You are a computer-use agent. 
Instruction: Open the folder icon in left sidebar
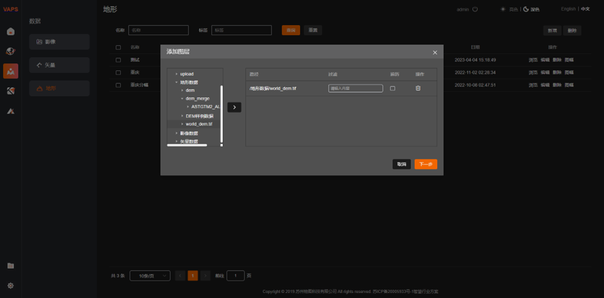[10, 265]
